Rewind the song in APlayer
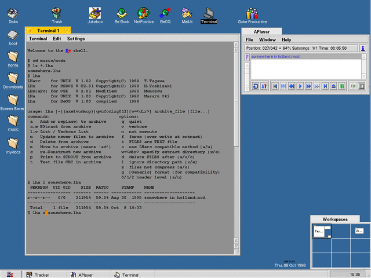The width and height of the screenshot is (371, 278). (x=292, y=86)
